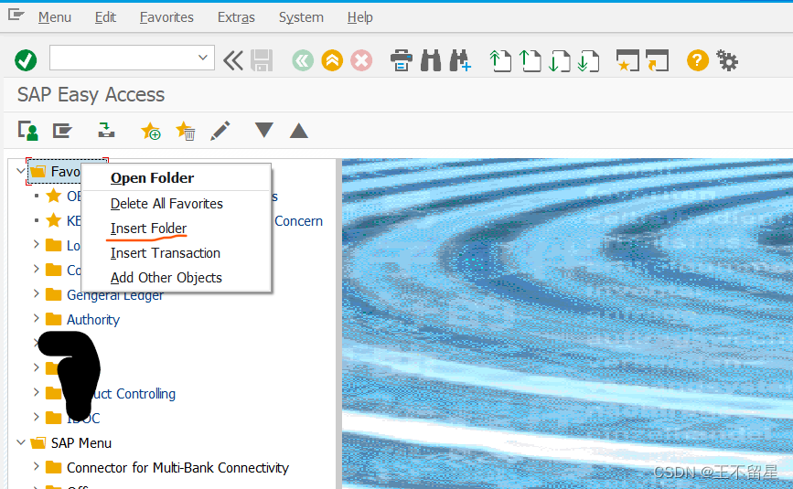Open the System menu
This screenshot has height=489, width=793.
pyautogui.click(x=301, y=17)
